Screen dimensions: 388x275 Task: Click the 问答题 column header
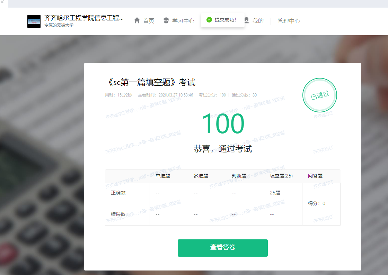[315, 176]
